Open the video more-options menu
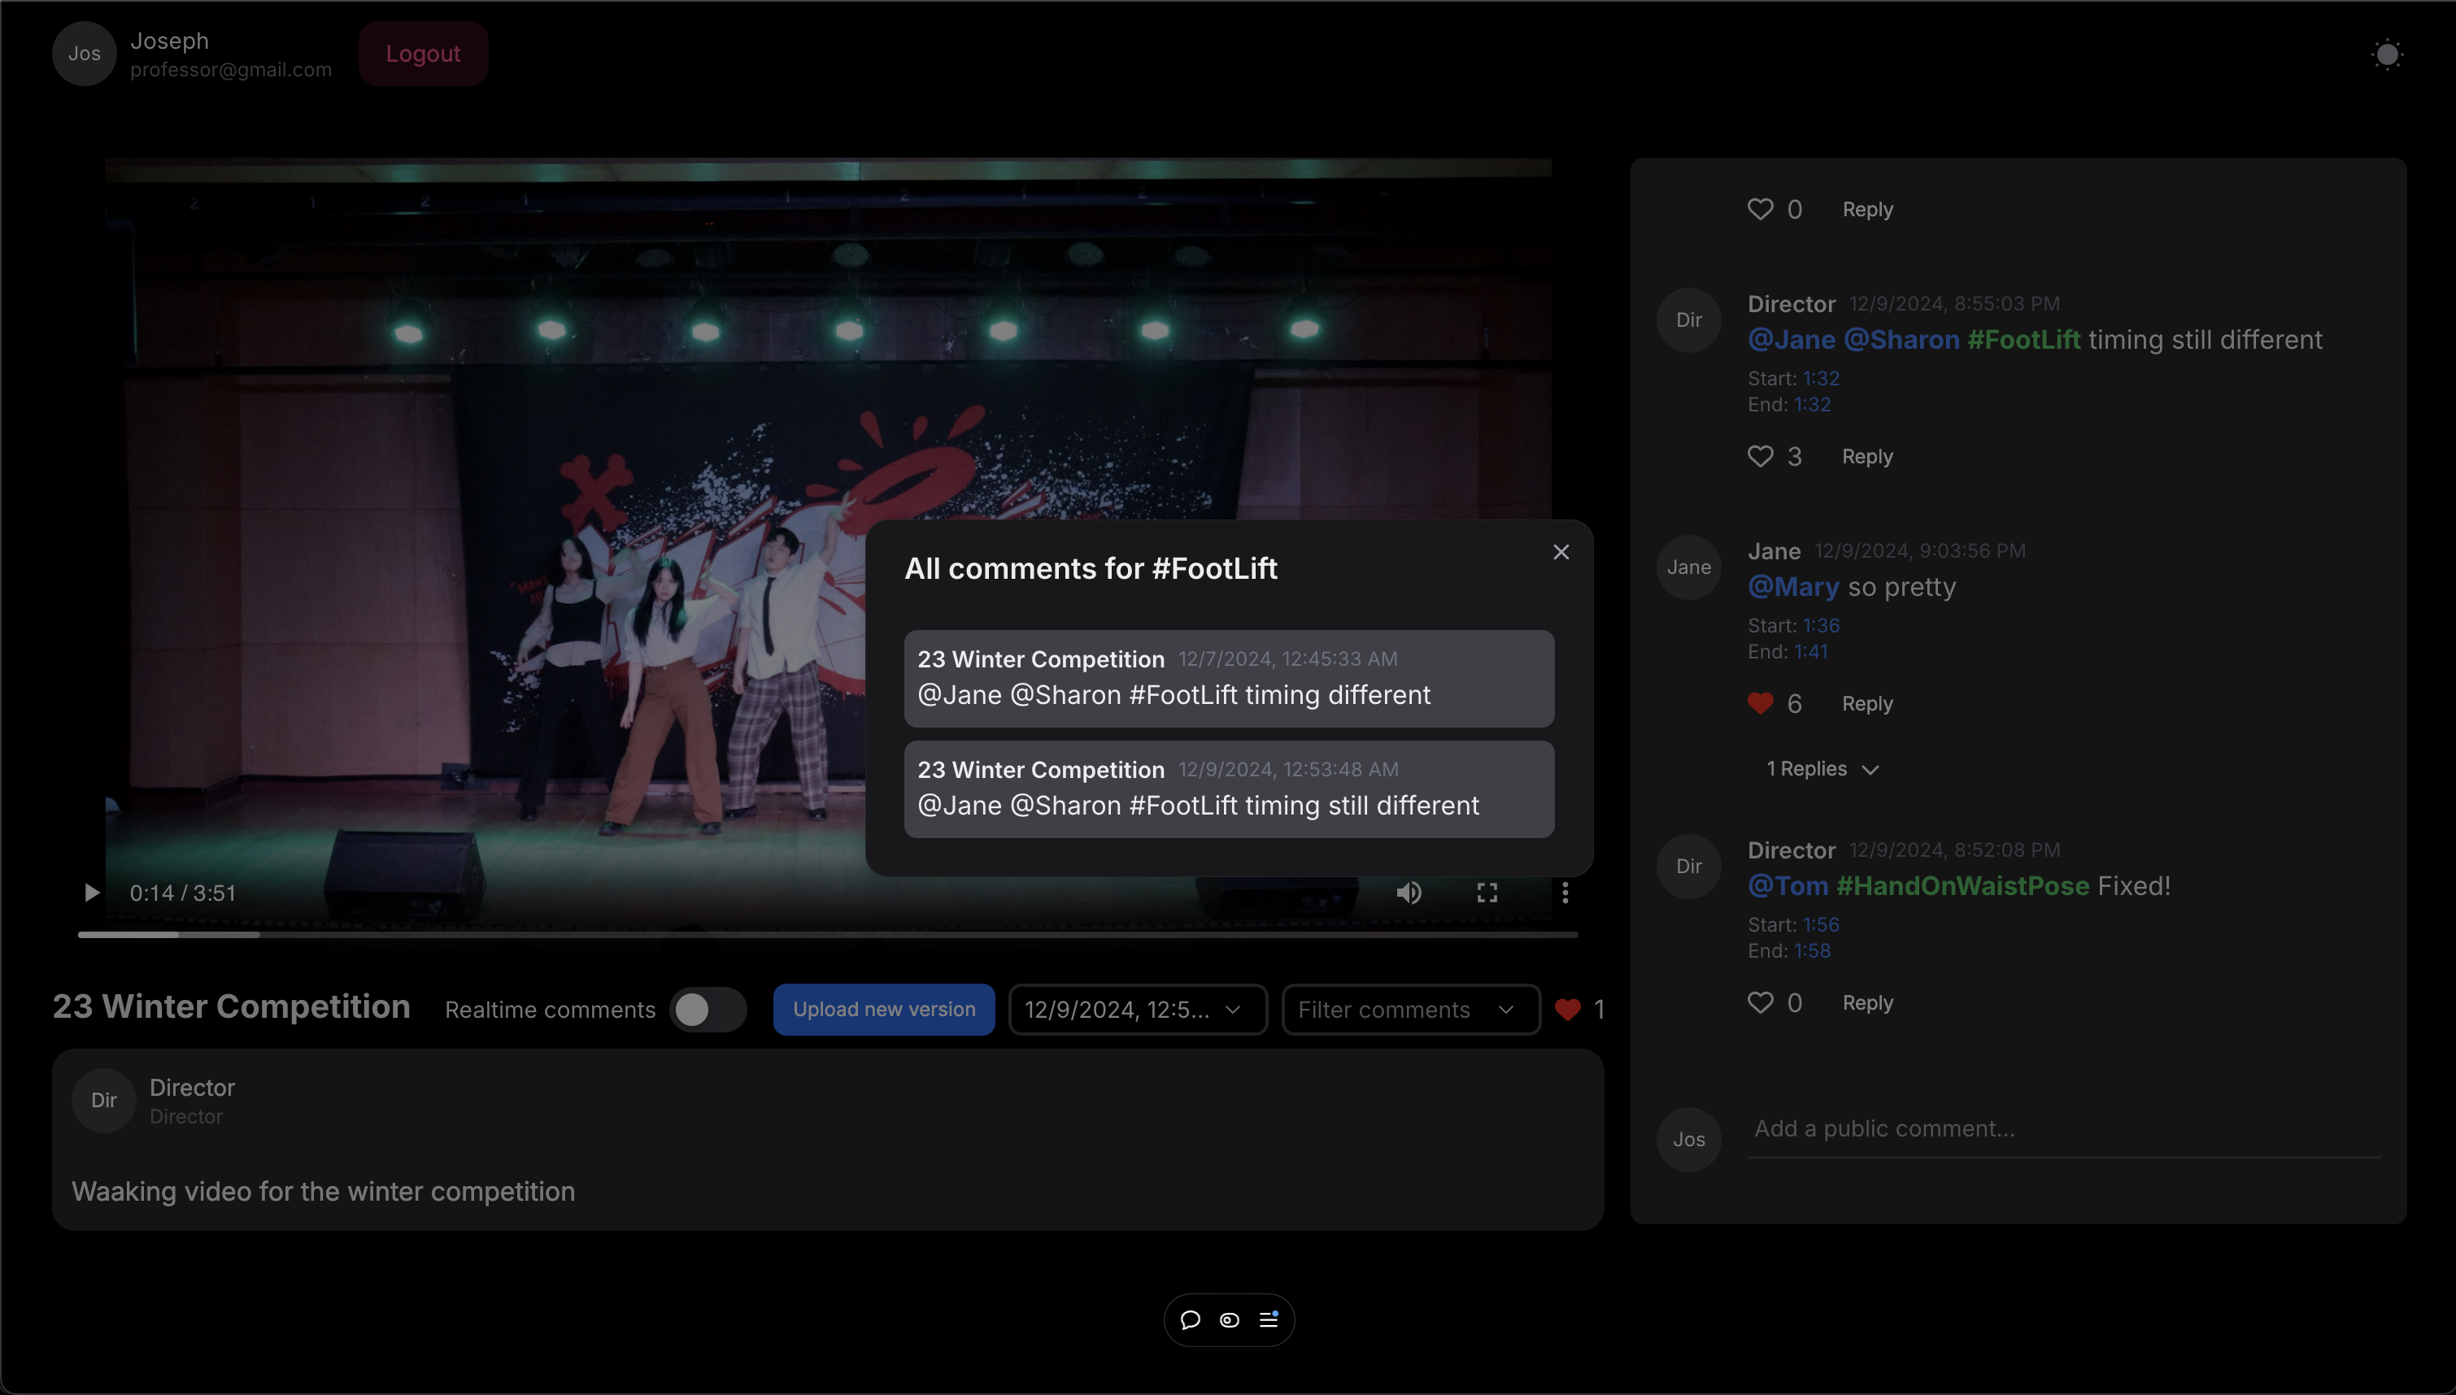 [x=1565, y=893]
